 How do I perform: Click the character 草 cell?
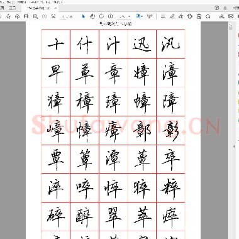84,73
